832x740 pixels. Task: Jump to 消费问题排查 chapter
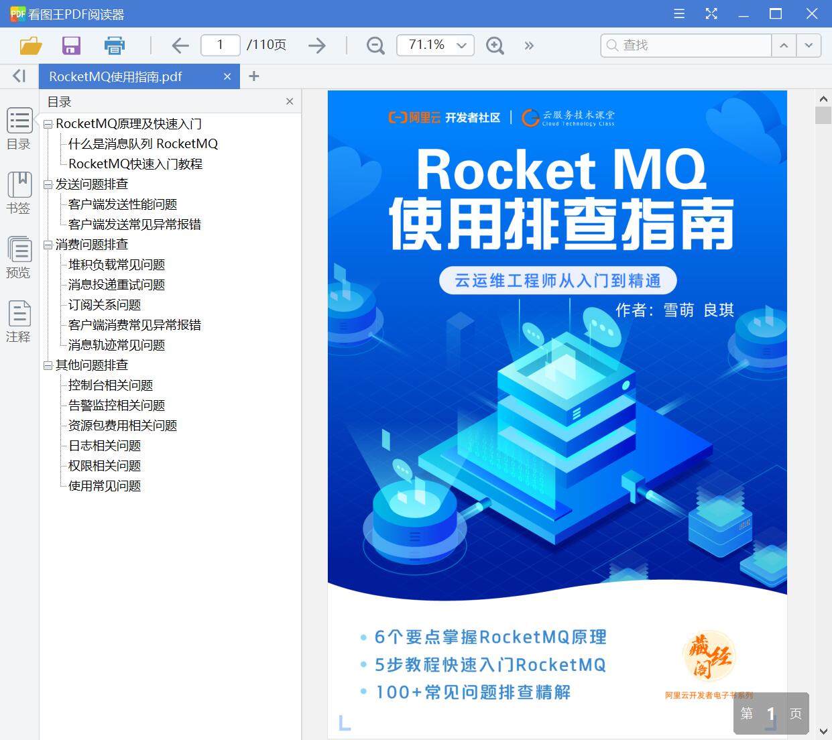(92, 245)
